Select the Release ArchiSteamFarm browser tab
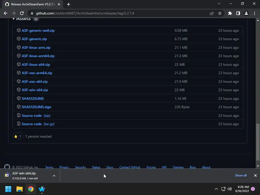The image size is (260, 195). pos(32,4)
